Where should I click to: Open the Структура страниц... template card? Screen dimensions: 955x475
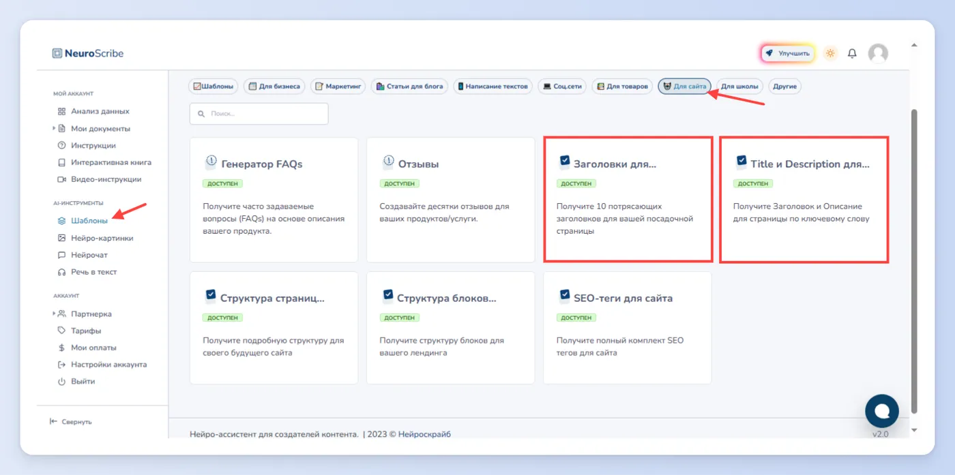click(x=274, y=328)
